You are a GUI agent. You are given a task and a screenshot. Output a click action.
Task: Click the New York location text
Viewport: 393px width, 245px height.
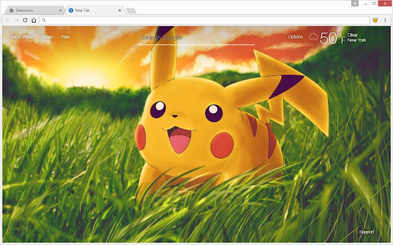[357, 40]
